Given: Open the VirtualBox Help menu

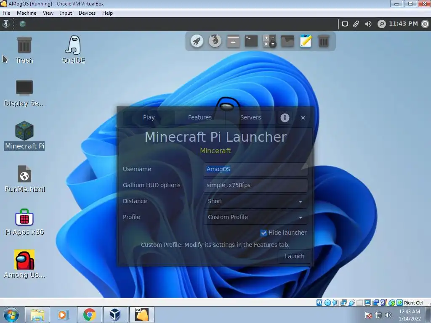Looking at the screenshot, I should pos(107,13).
